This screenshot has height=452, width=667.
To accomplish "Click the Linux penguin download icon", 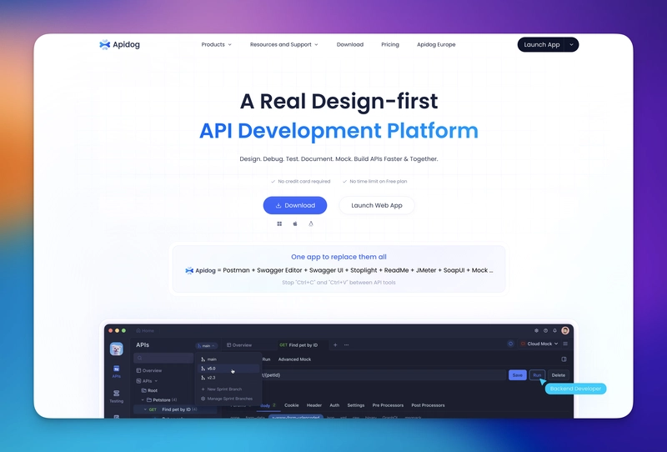I will (311, 223).
